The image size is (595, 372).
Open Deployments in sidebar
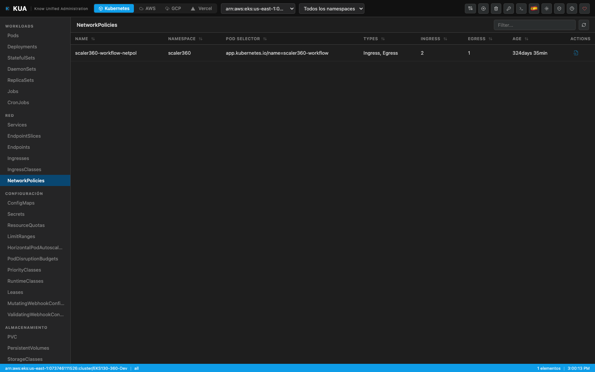click(35, 47)
